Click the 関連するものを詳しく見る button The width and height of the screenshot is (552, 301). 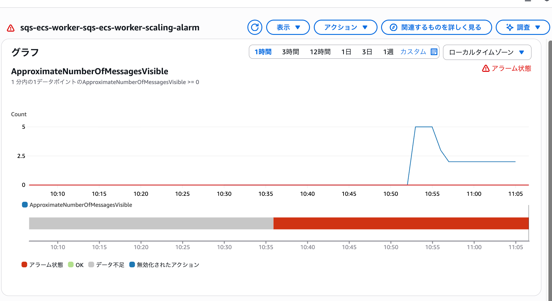point(436,27)
